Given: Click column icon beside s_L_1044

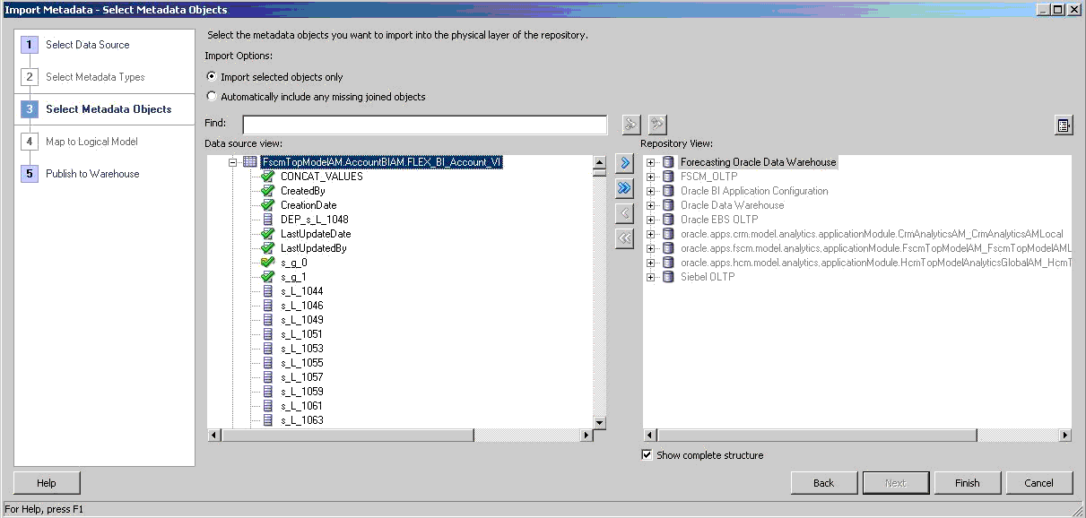Looking at the screenshot, I should pyautogui.click(x=268, y=291).
